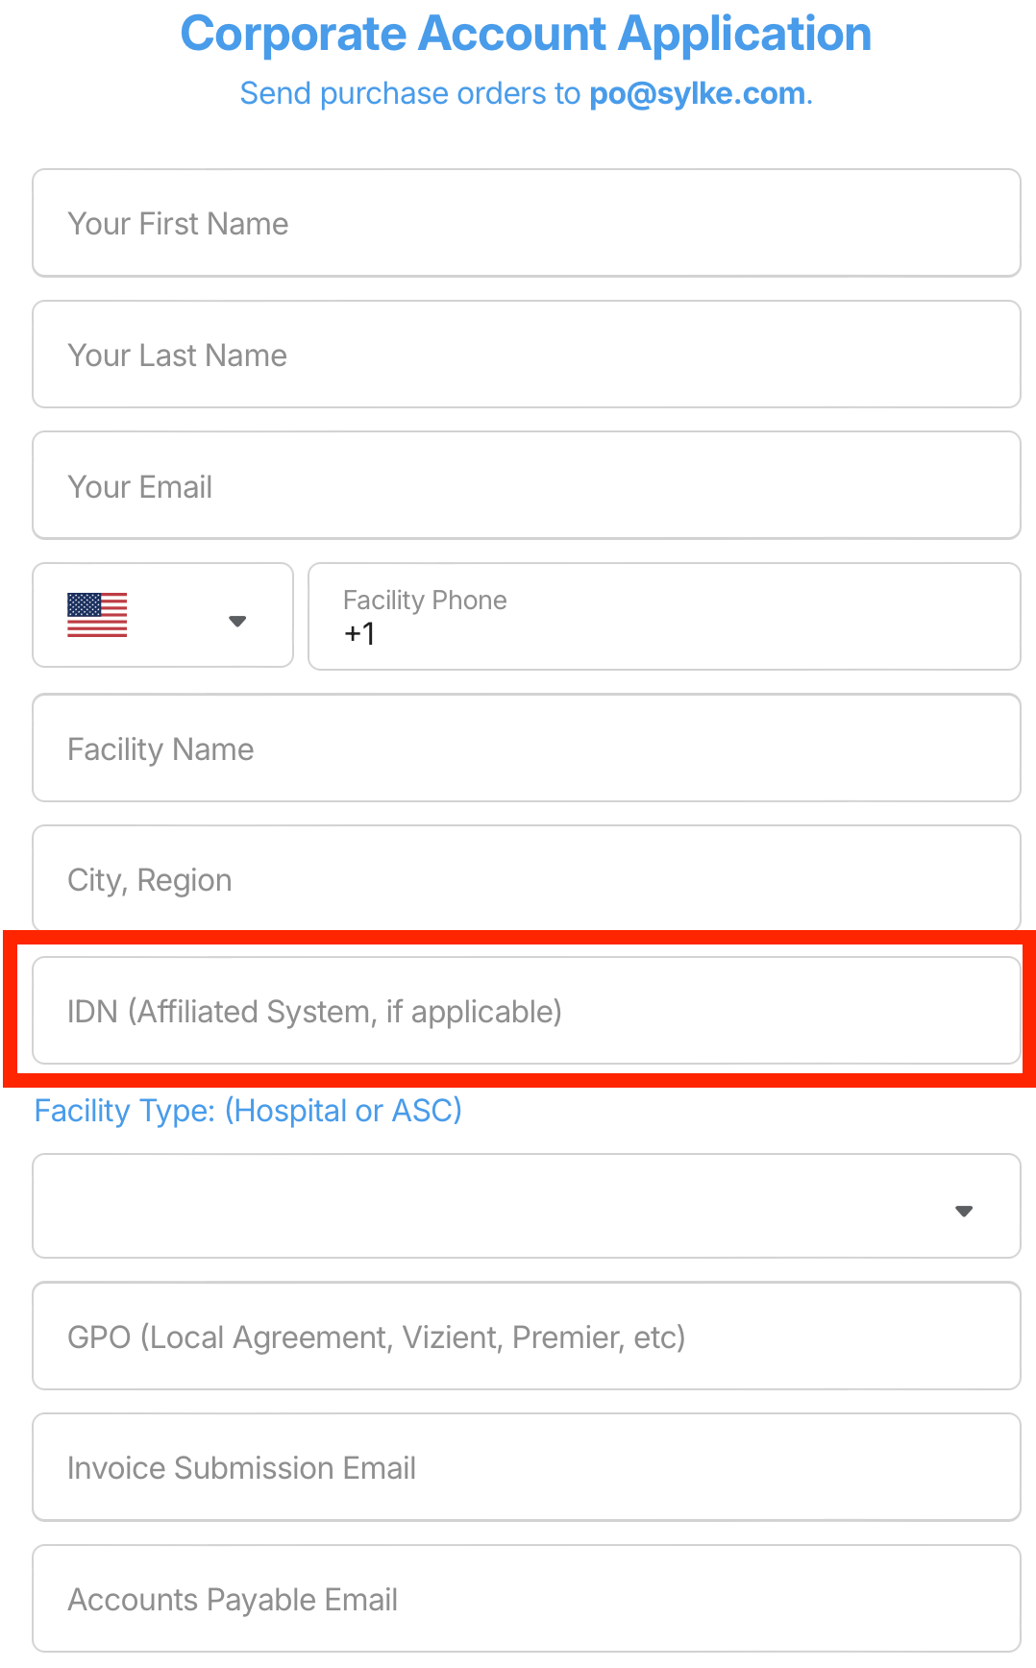
Task: Select the Invoice Submission Email field
Action: pos(527,1467)
